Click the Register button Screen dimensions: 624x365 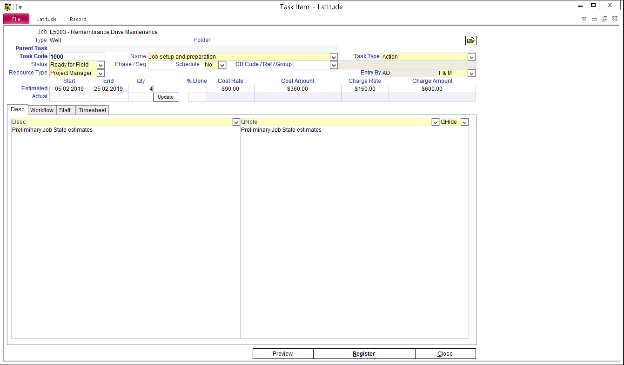click(x=363, y=354)
